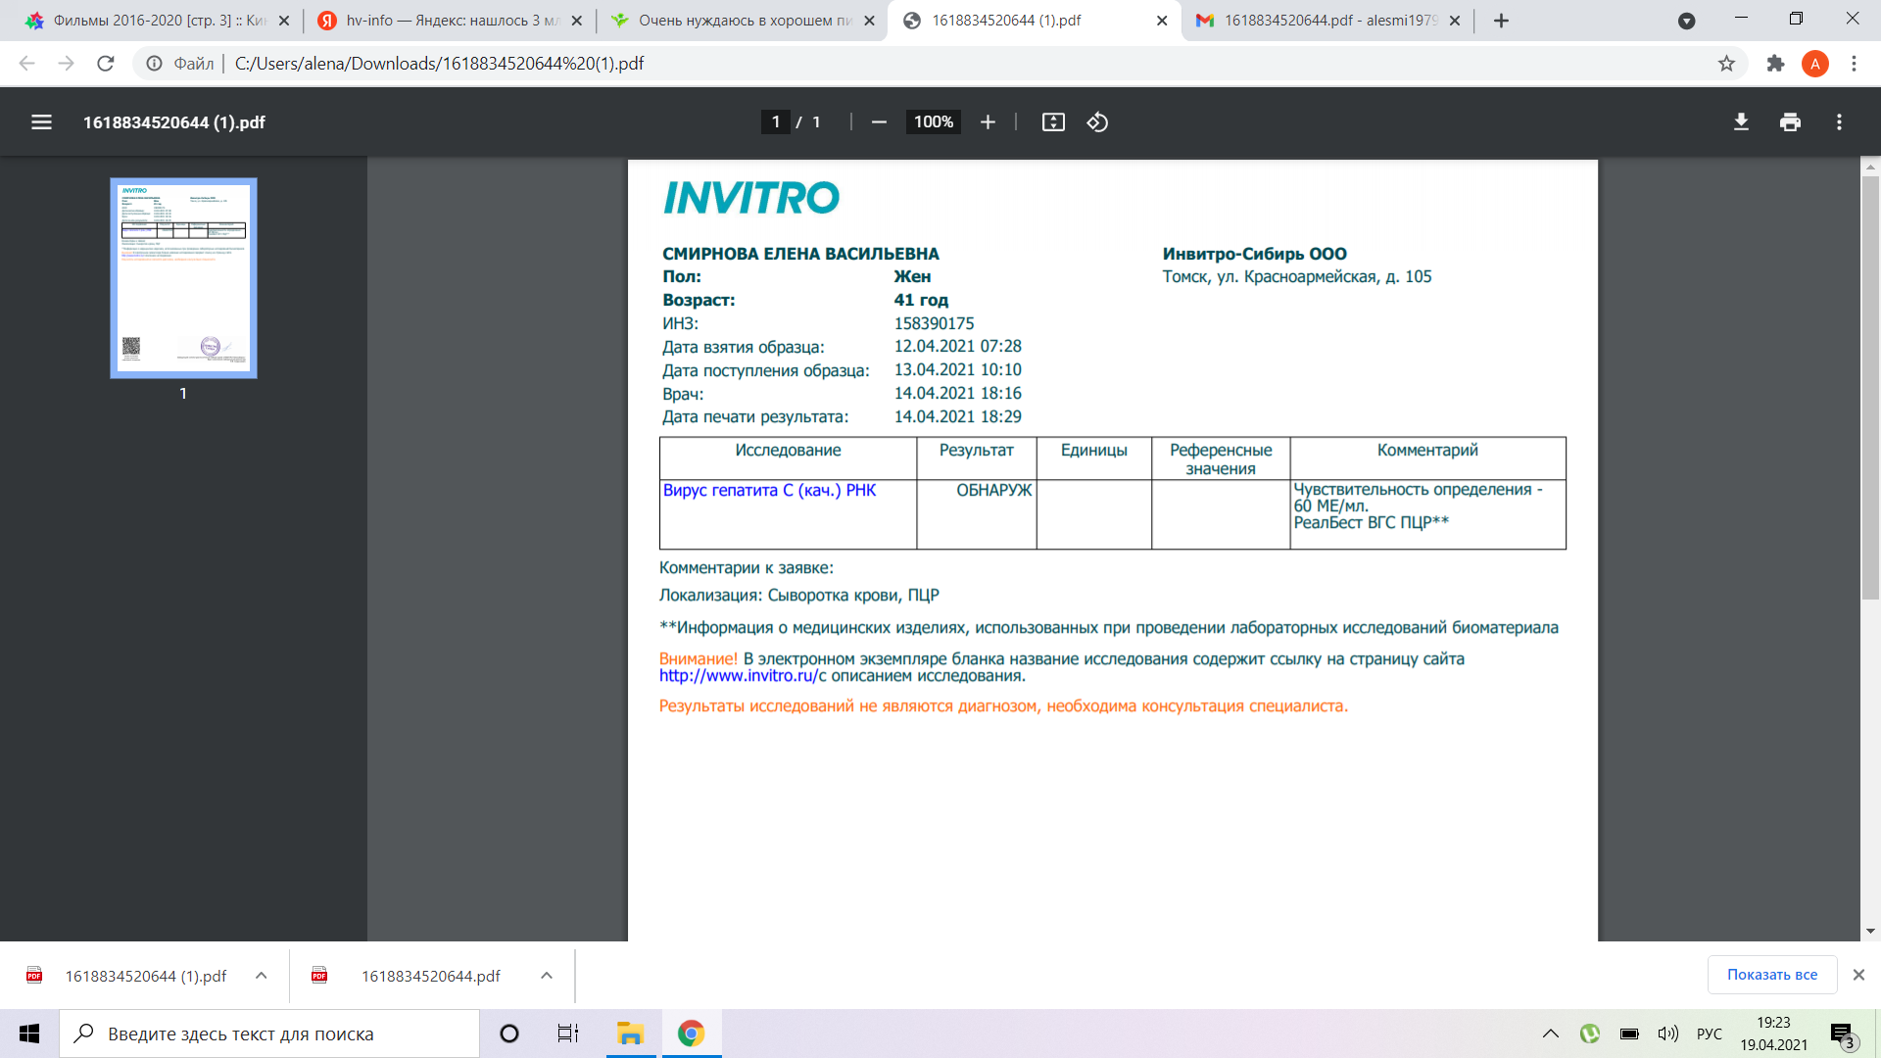1881x1058 pixels.
Task: Open the Chrome extensions puzzle icon
Action: coord(1775,64)
